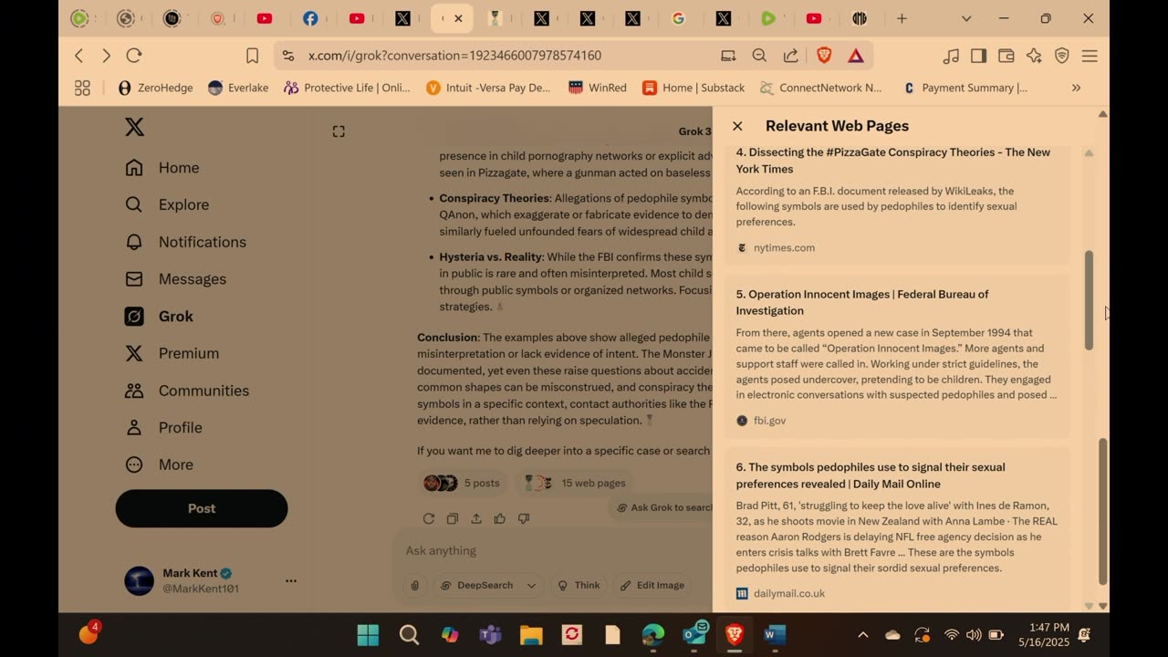Regenerate the Grok response
The height and width of the screenshot is (657, 1168).
point(428,518)
